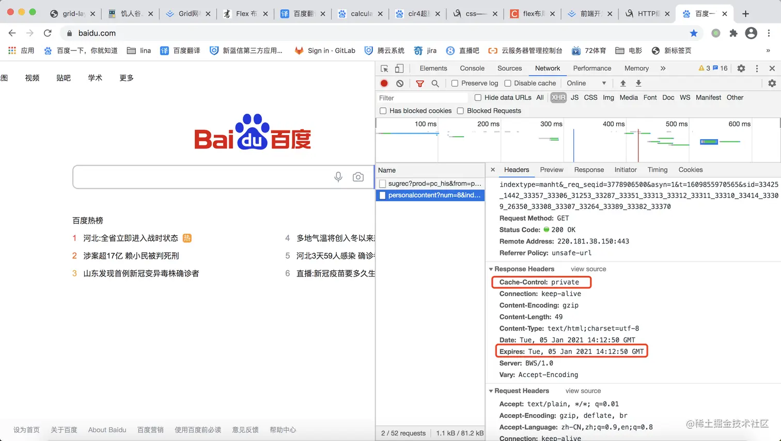Screen dimensions: 781x441
Task: Stop recording network log
Action: click(x=384, y=83)
